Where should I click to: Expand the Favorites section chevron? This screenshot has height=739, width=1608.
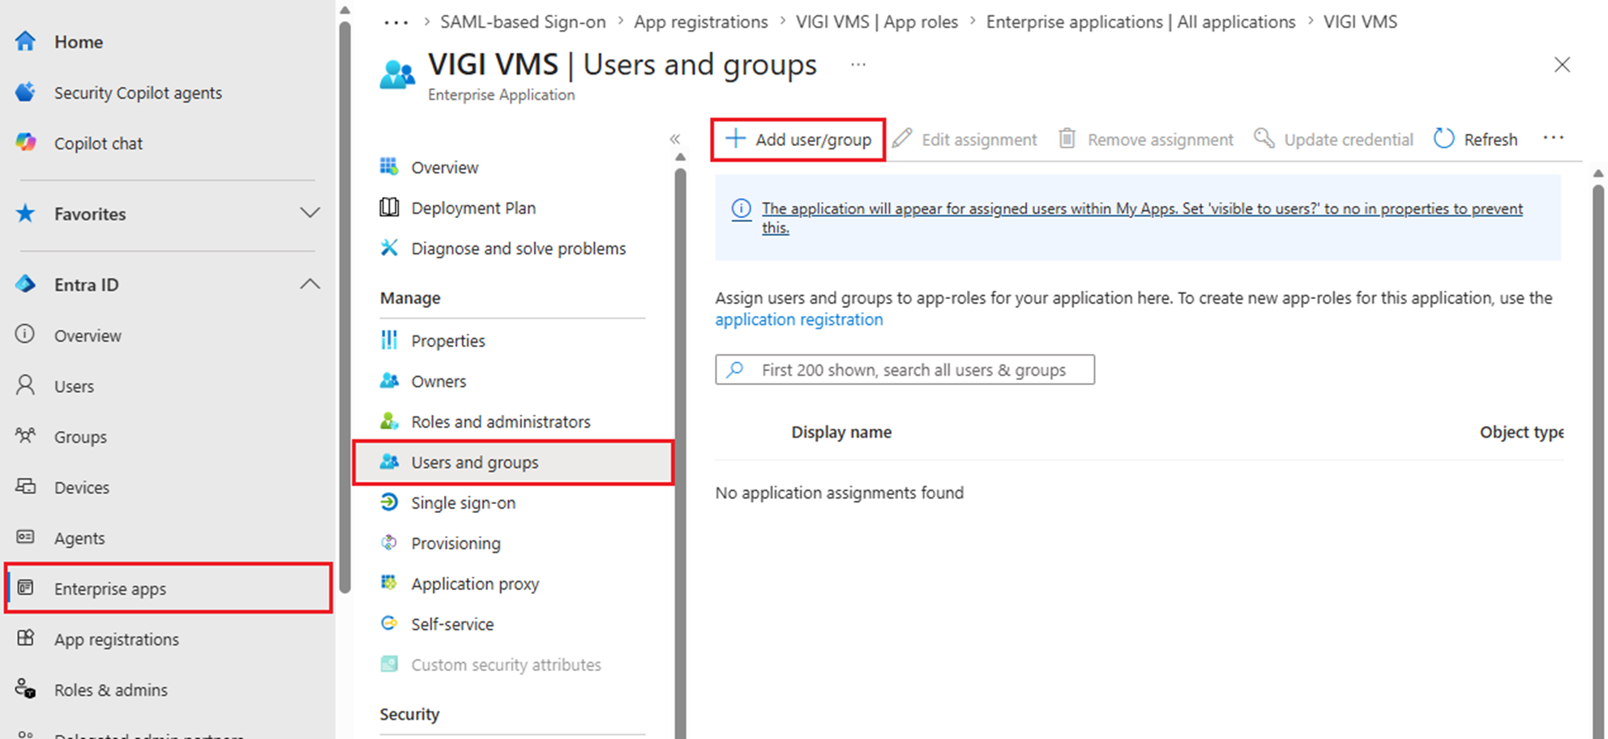coord(310,213)
